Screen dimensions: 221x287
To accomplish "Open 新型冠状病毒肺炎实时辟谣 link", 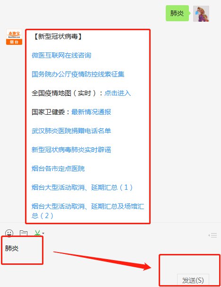I will point(71,150).
